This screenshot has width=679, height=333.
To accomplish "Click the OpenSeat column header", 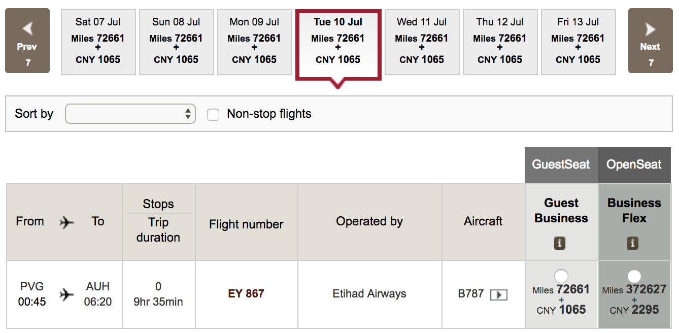I will click(634, 164).
